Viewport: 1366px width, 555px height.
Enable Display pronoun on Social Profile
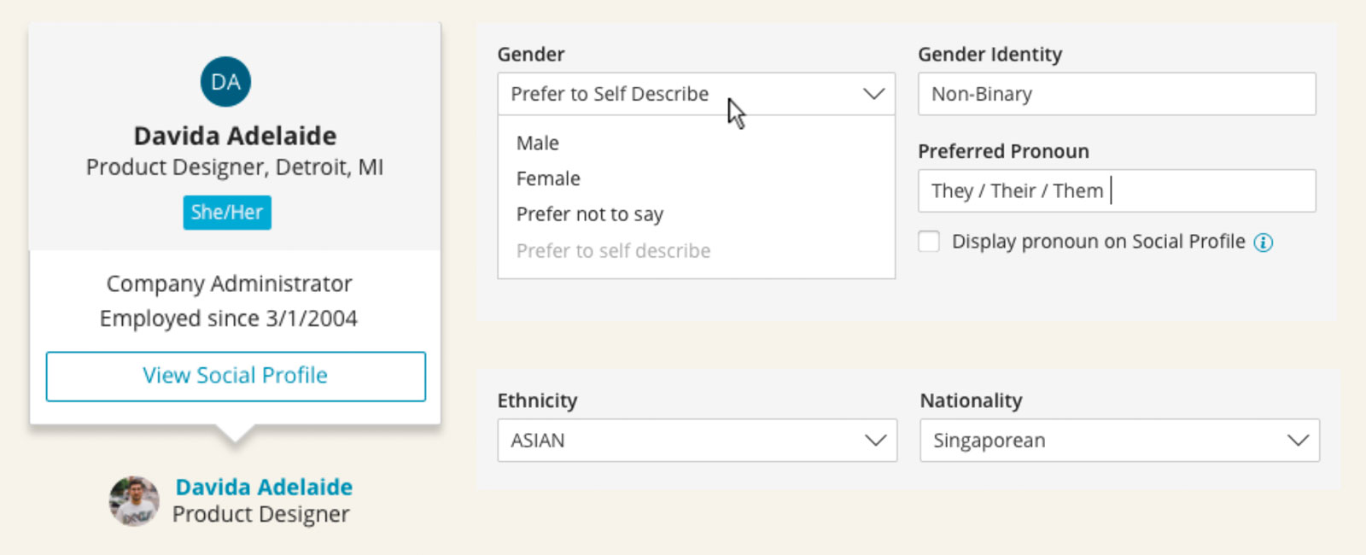click(929, 242)
